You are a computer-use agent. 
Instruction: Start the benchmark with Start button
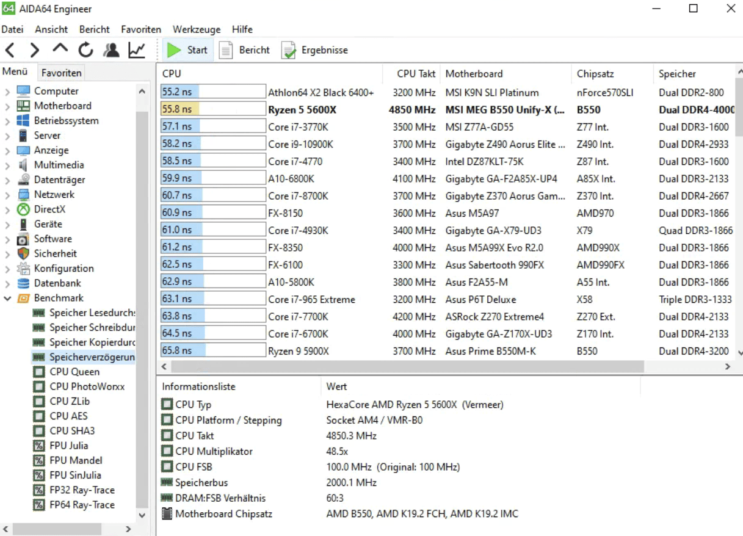pyautogui.click(x=187, y=50)
